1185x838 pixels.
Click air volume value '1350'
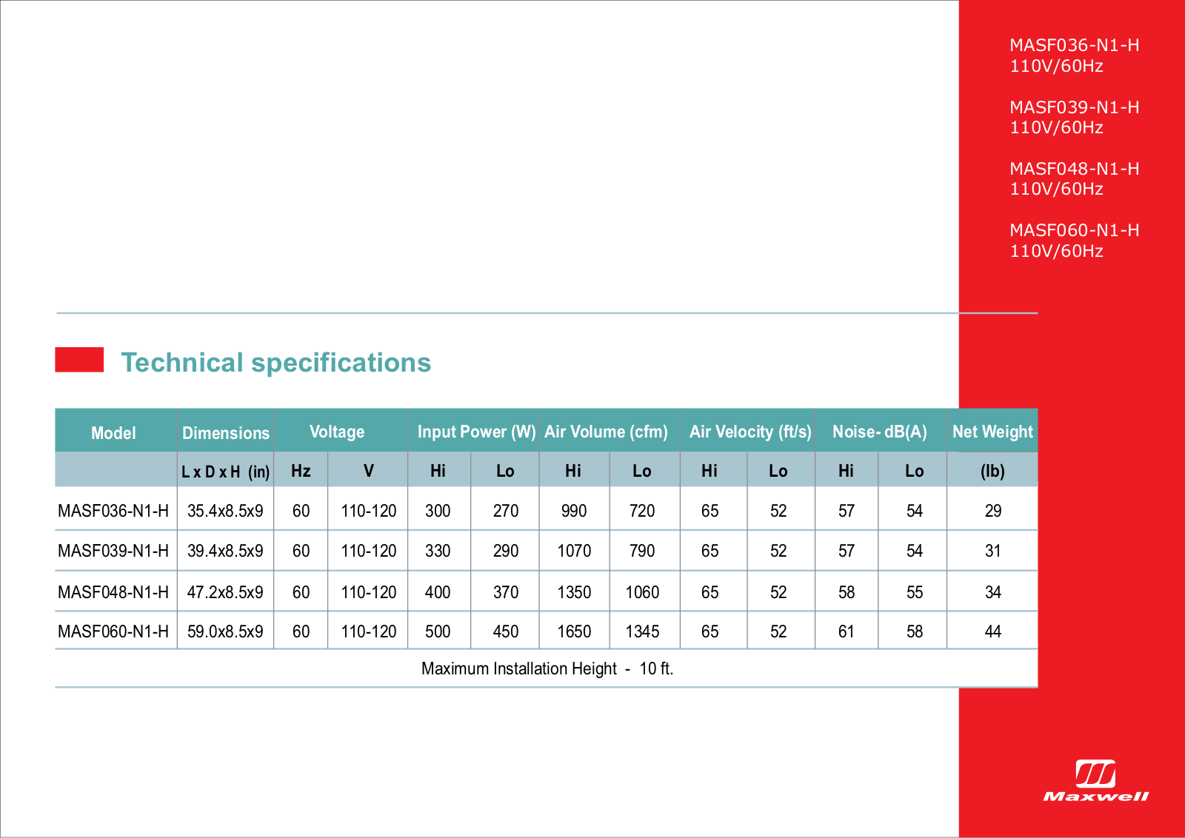[x=574, y=592]
